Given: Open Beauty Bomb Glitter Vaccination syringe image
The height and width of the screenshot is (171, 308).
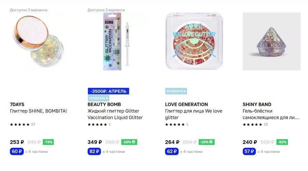Looking at the screenshot, I should 116,41.
